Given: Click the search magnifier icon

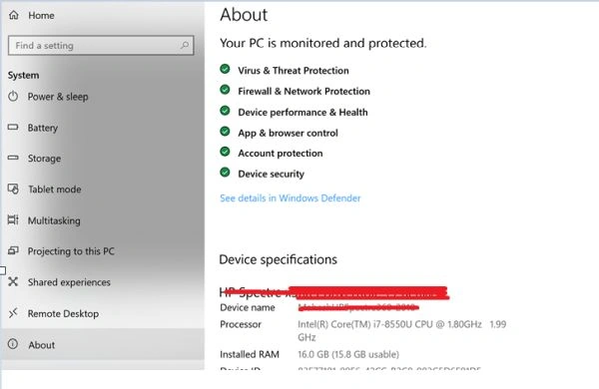Looking at the screenshot, I should pos(185,45).
